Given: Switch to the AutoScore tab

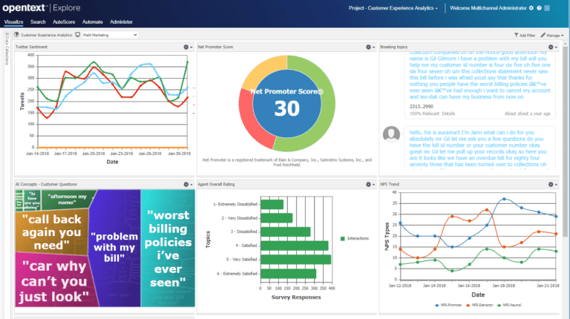Looking at the screenshot, I should 64,22.
